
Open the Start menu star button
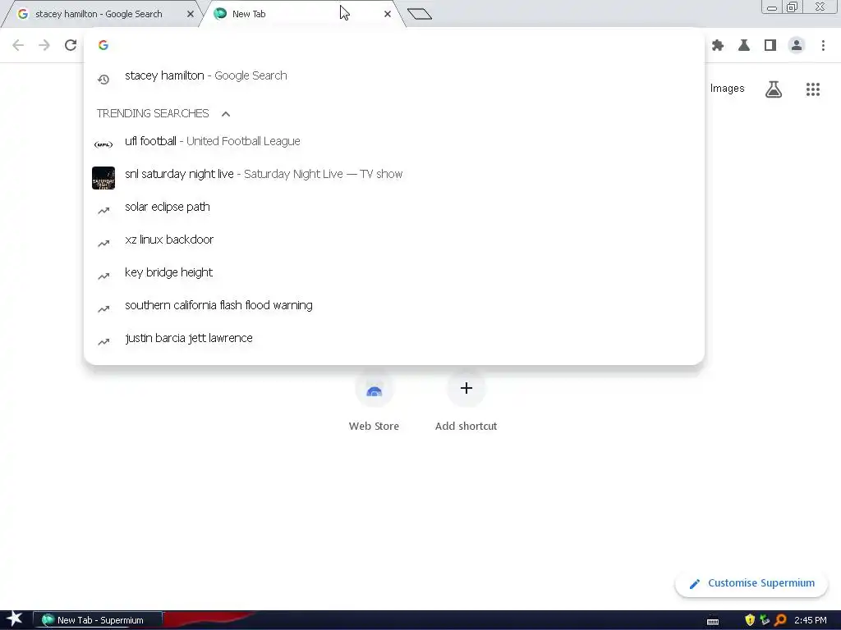pyautogui.click(x=15, y=619)
